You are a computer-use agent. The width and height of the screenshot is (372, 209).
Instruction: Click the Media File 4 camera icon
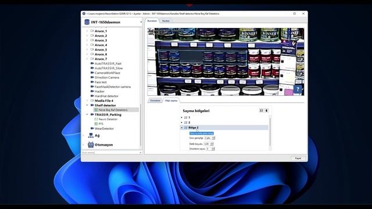[x=92, y=100]
